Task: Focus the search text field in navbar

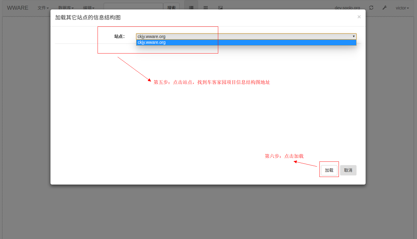Action: (x=133, y=7)
